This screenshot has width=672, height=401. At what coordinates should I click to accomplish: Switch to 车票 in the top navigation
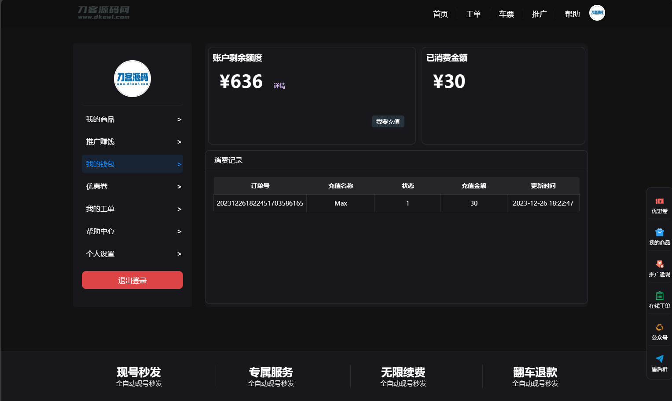tap(506, 14)
